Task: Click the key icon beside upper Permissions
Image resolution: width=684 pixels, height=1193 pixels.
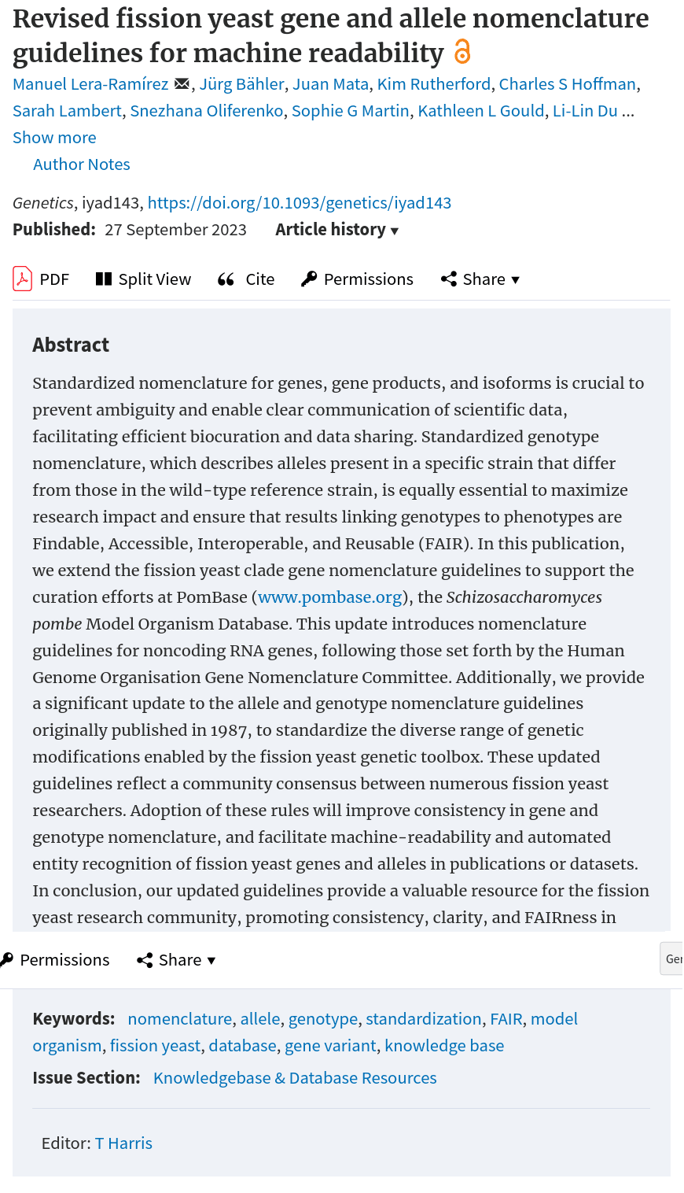Action: coord(309,279)
